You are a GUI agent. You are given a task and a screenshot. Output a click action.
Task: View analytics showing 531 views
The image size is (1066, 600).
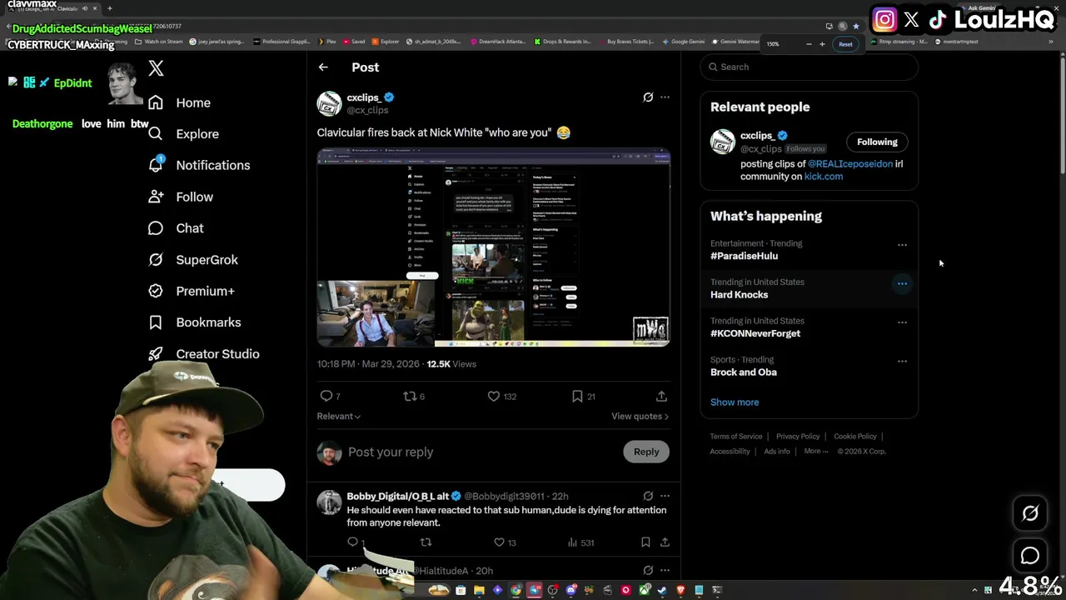tap(580, 542)
